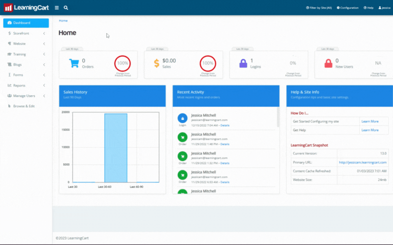This screenshot has width=393, height=245.
Task: Click the Storefront dollar icon
Action: (9, 33)
